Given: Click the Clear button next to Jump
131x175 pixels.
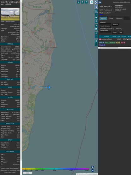Looking at the screenshot, I should [120, 32].
